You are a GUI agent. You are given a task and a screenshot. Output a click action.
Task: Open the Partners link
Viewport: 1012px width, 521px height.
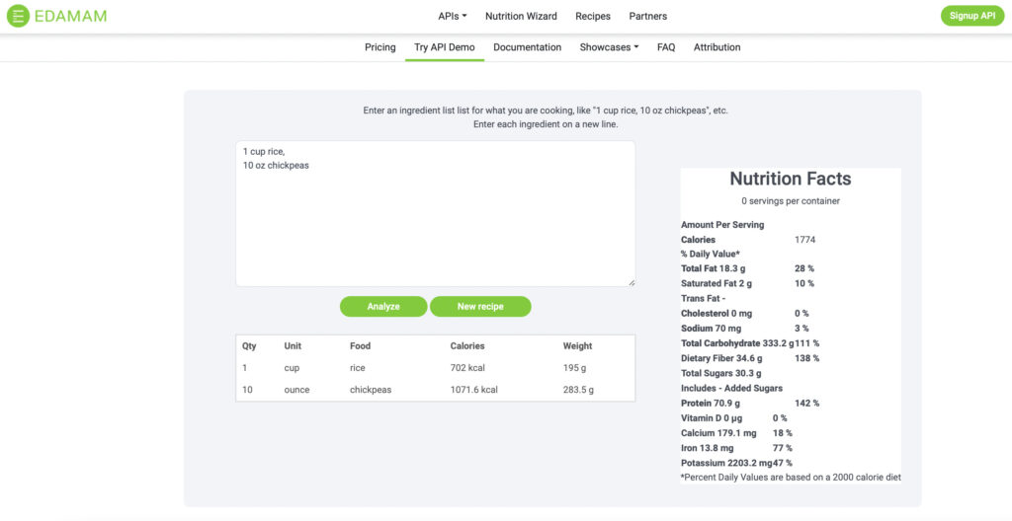click(647, 16)
